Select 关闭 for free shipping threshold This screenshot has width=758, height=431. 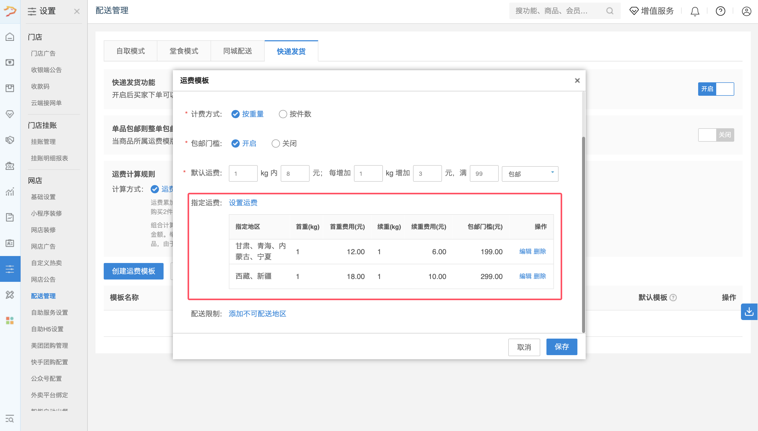[x=276, y=143]
